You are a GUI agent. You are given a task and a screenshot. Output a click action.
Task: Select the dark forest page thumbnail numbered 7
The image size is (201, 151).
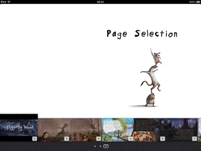pos(182,130)
